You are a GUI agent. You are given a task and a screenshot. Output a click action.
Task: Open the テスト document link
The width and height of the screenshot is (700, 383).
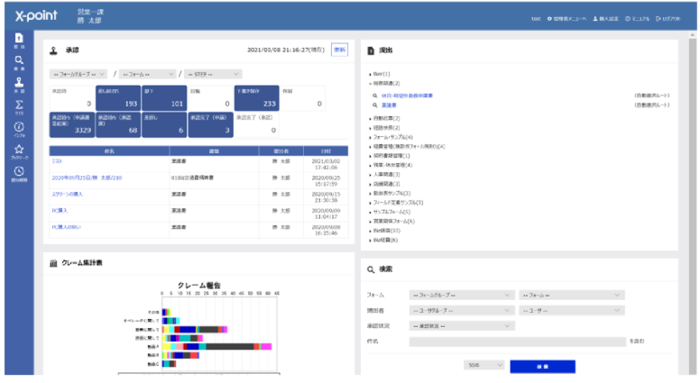(57, 161)
